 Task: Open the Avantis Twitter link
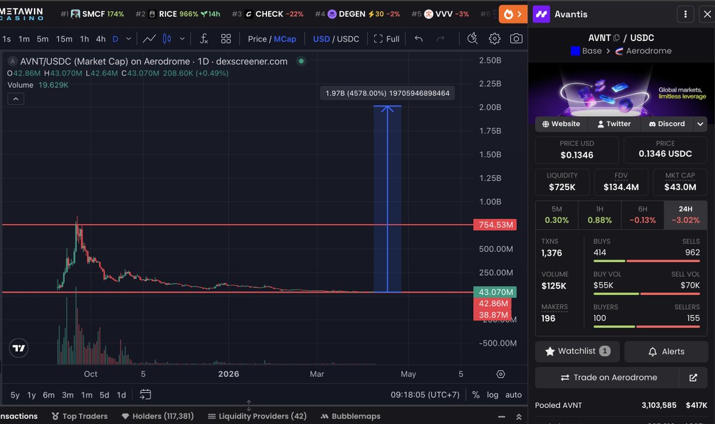tap(614, 124)
